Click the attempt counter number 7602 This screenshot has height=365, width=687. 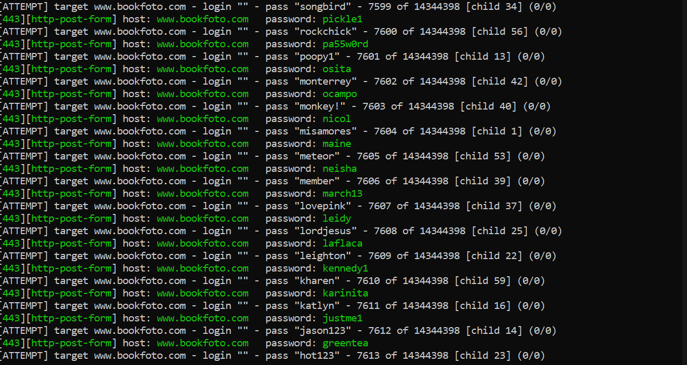tap(385, 82)
